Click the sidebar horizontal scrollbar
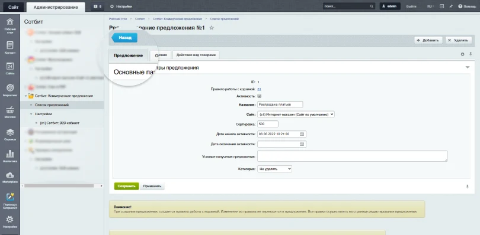 (59, 185)
